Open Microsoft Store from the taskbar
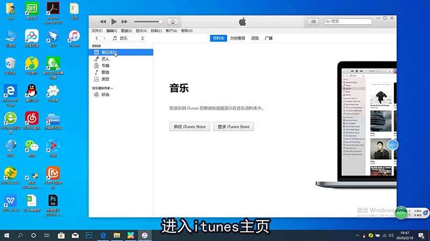This screenshot has height=241, width=430. [x=61, y=235]
